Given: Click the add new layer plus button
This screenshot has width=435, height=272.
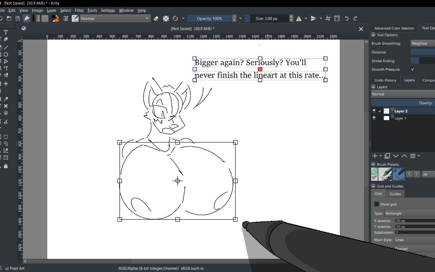Looking at the screenshot, I should [375, 156].
